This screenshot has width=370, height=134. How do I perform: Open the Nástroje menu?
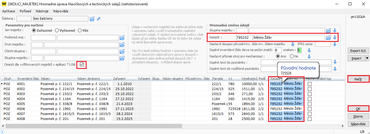[x=42, y=11]
